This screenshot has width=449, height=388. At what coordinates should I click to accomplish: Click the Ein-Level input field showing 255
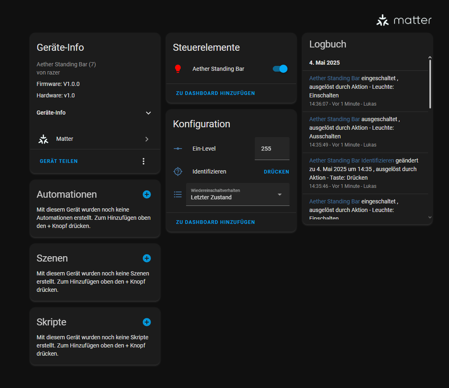tap(272, 149)
